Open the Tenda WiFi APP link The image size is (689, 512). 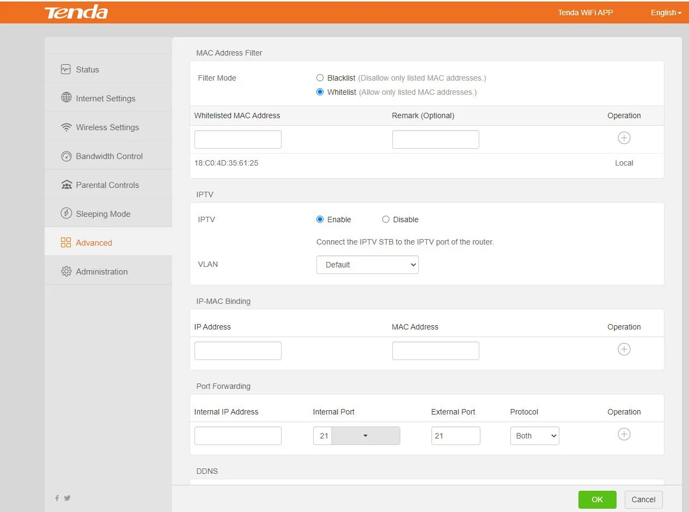586,13
